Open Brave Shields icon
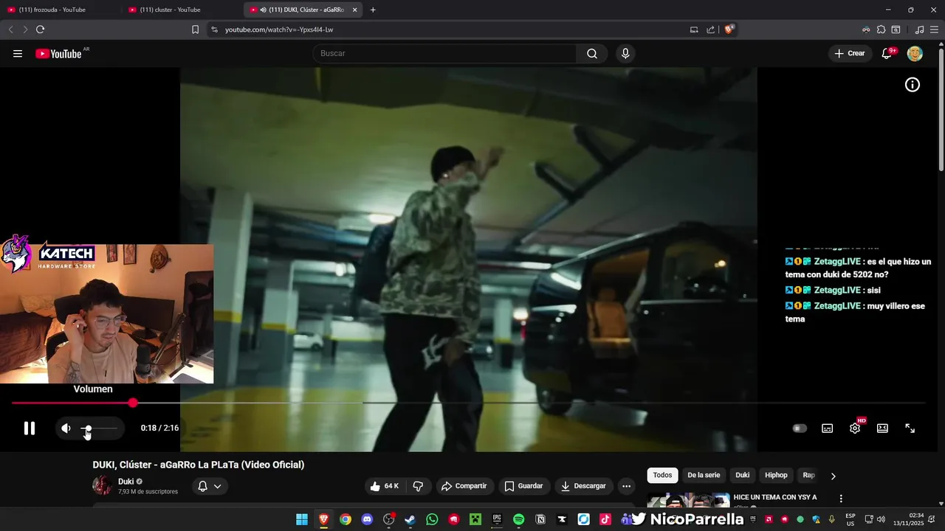Viewport: 945px width, 531px height. pyautogui.click(x=729, y=29)
